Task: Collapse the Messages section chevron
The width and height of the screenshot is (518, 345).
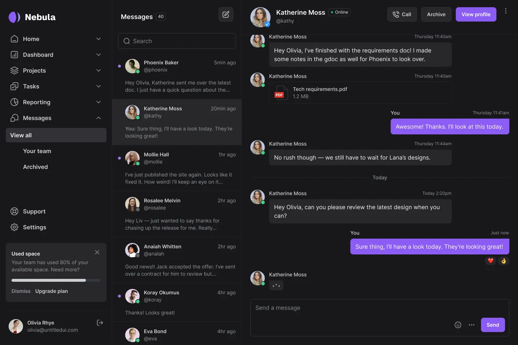Action: coord(99,118)
